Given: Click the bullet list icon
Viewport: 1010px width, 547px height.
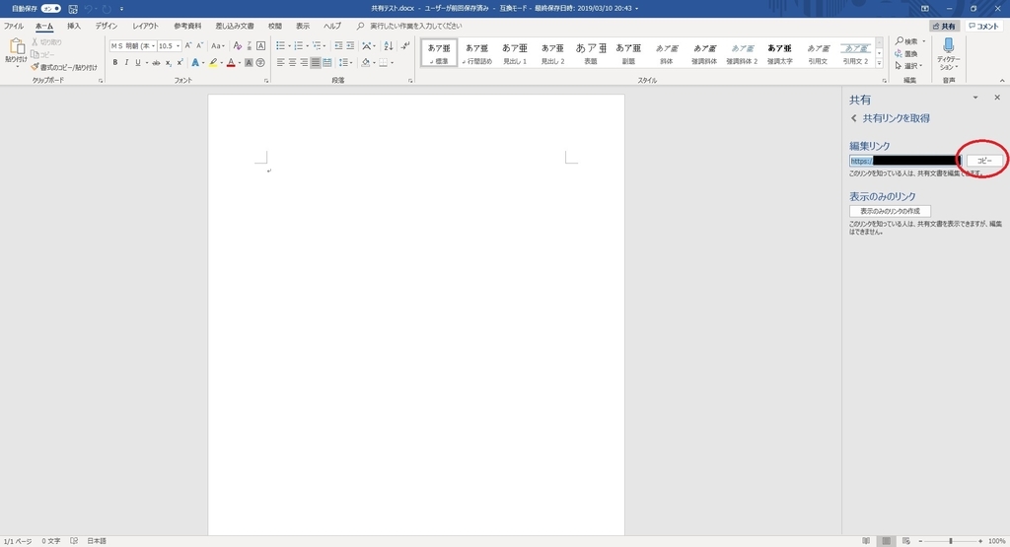Looking at the screenshot, I should click(x=280, y=45).
